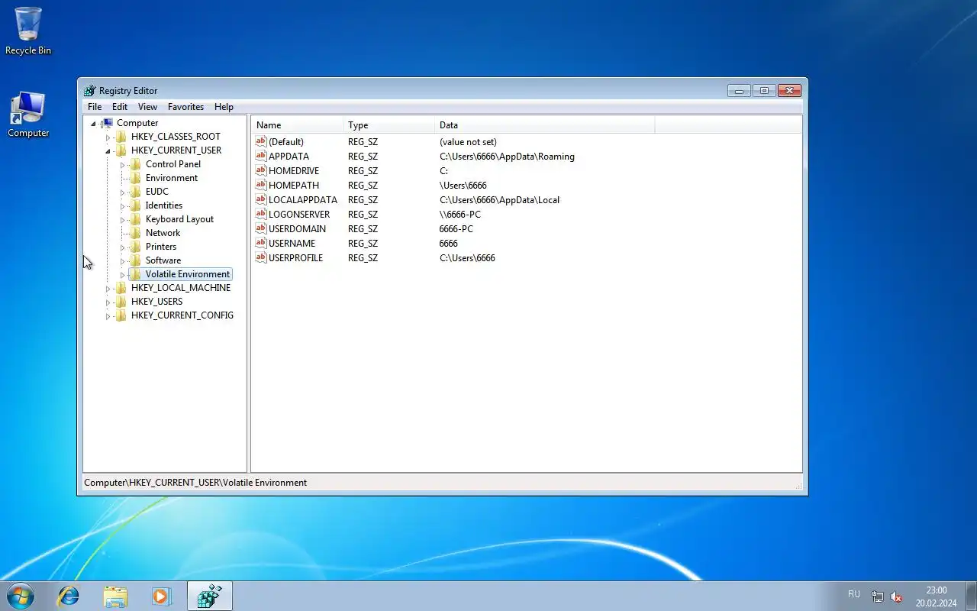Click the string value icon for APPDATA

260,157
